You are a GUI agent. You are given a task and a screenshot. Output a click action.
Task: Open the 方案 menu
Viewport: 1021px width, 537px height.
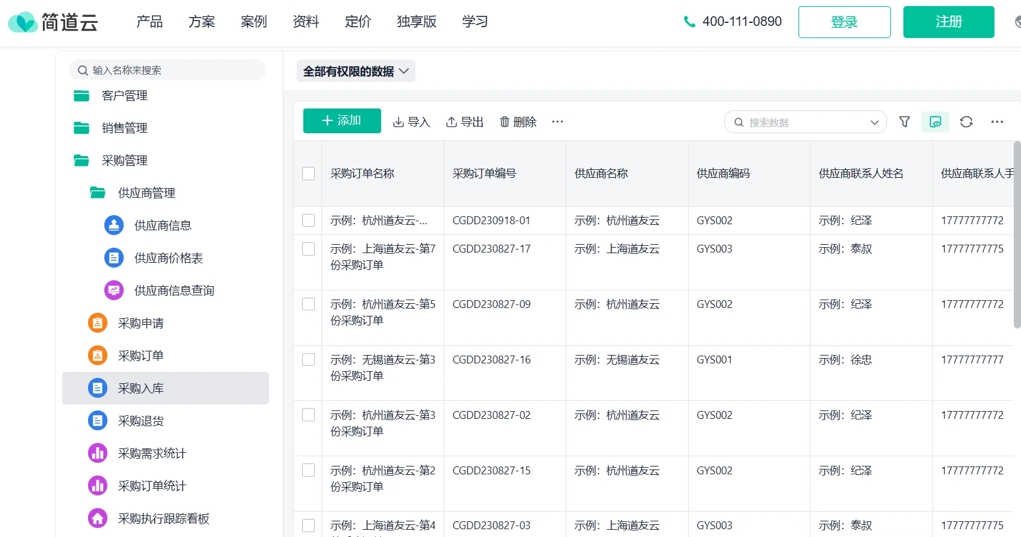click(x=201, y=22)
